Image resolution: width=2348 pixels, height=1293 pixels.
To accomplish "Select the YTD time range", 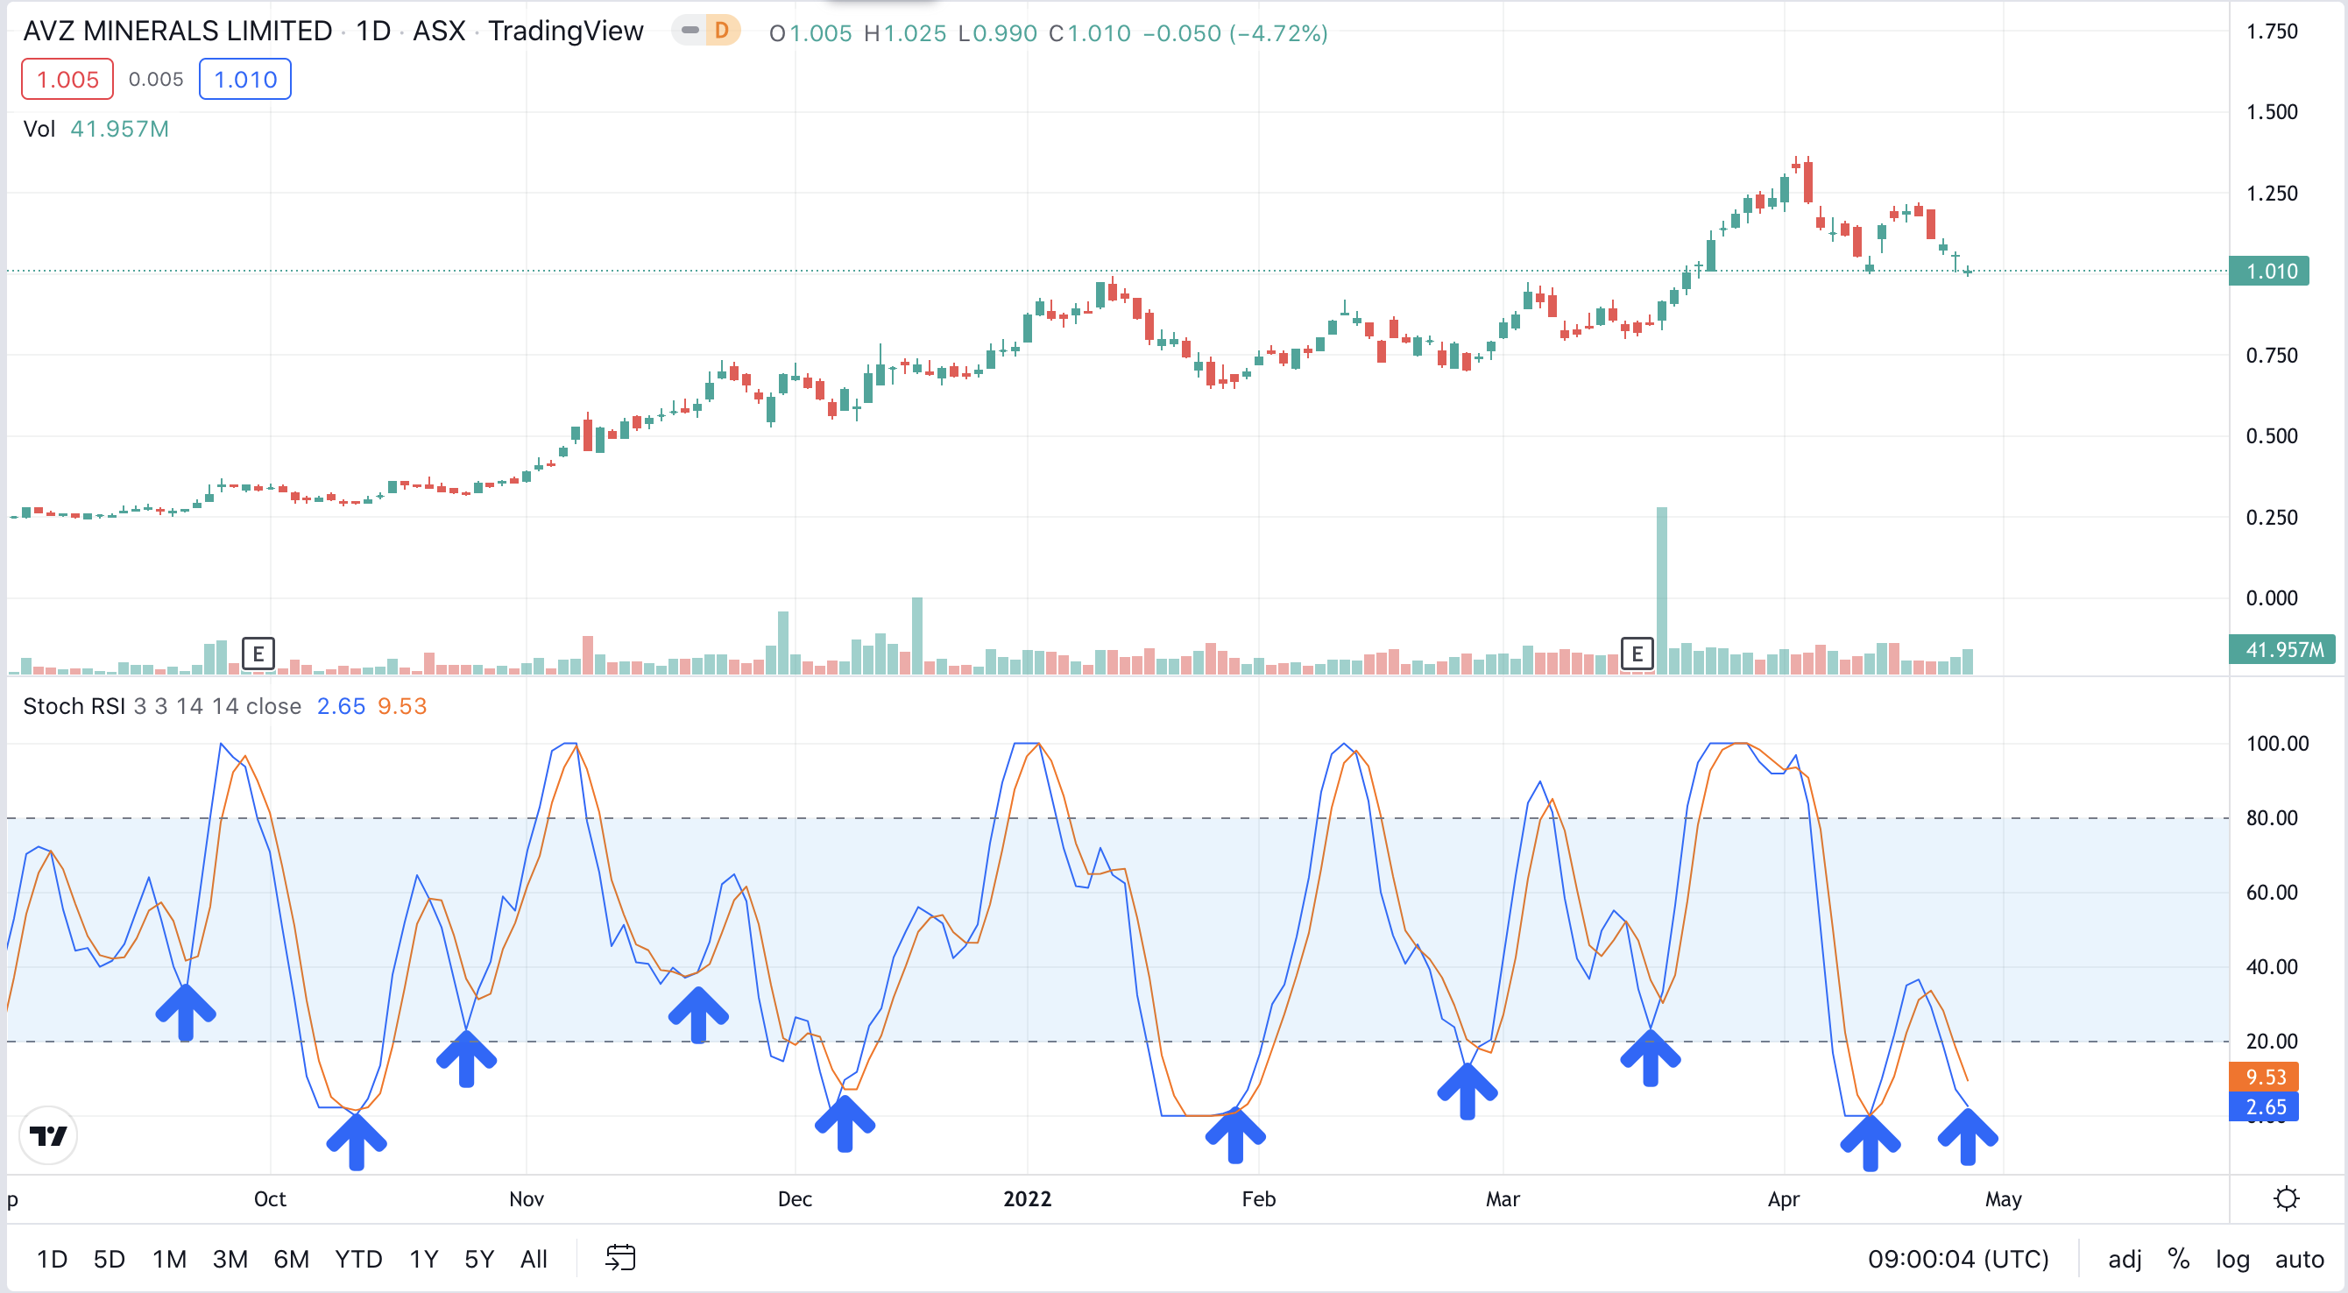I will 358,1258.
